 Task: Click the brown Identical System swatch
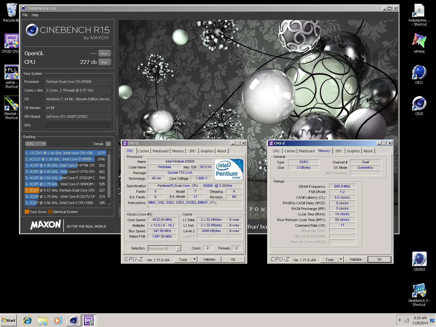[50, 212]
